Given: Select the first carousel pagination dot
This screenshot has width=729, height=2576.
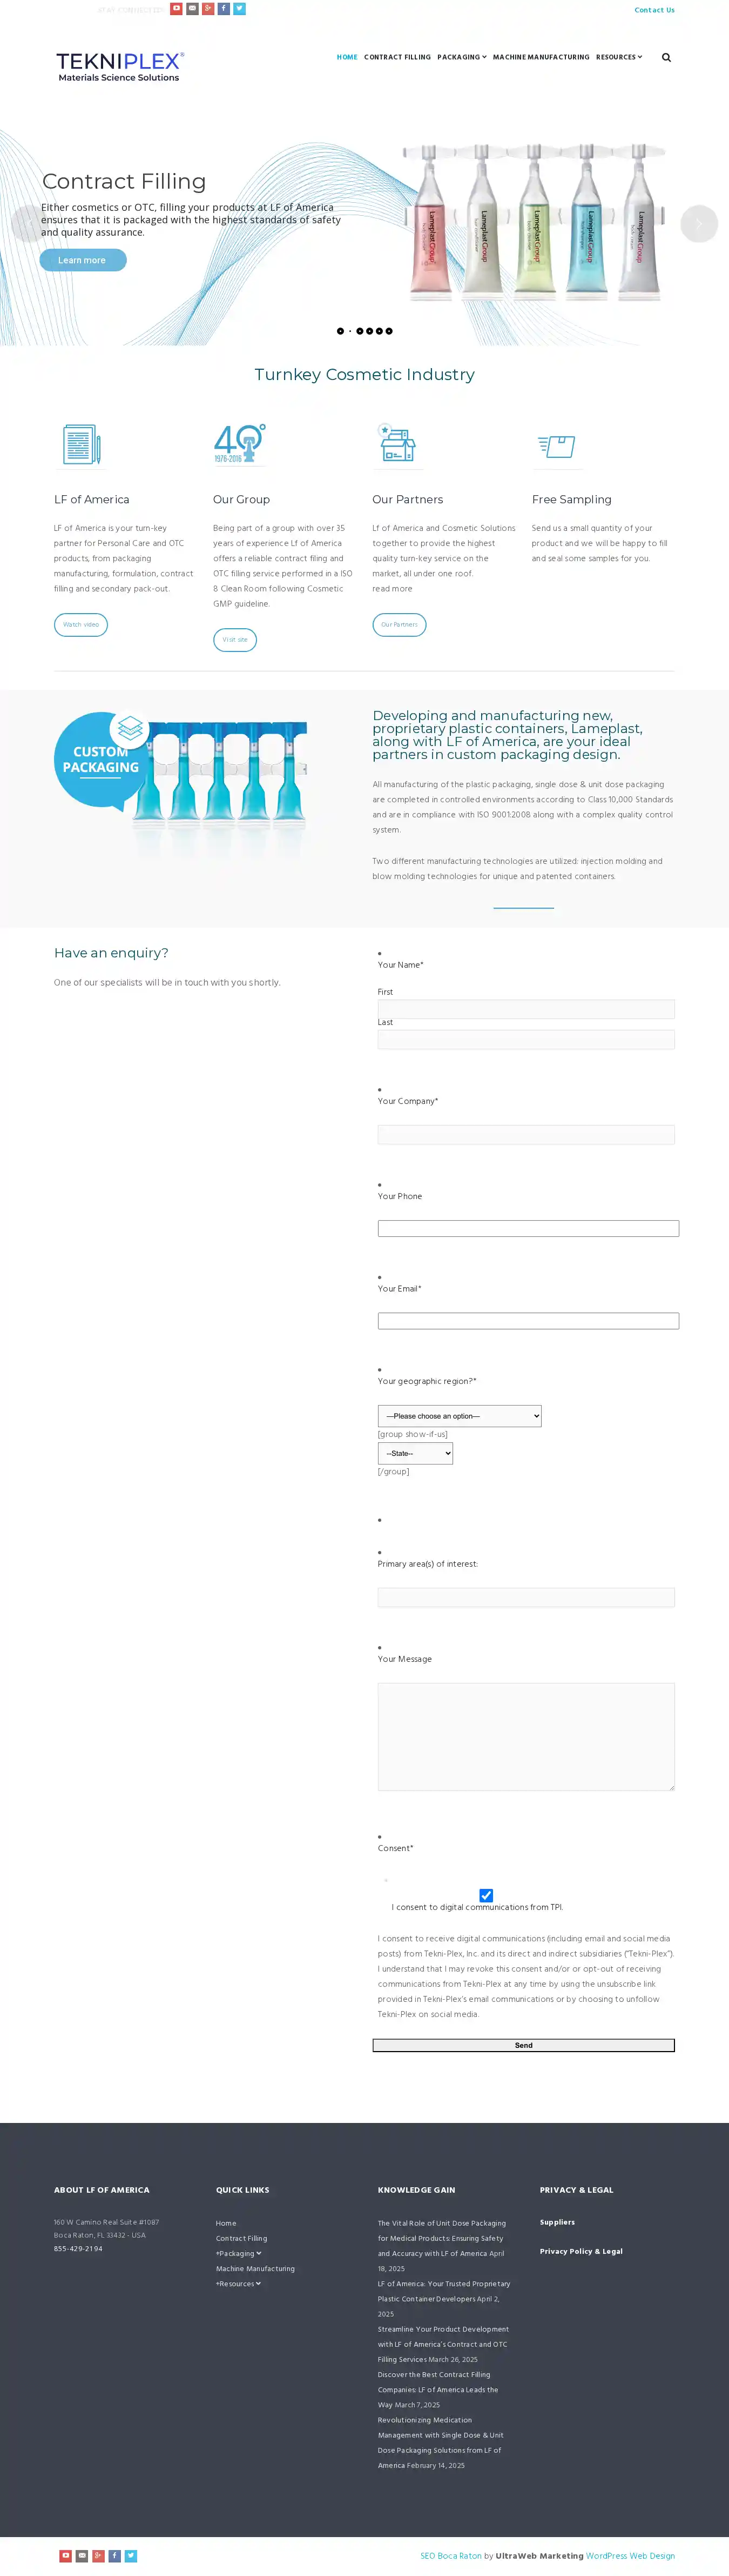Looking at the screenshot, I should (x=341, y=331).
